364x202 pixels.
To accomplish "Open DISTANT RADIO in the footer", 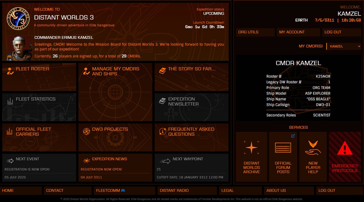I will coord(187,190).
